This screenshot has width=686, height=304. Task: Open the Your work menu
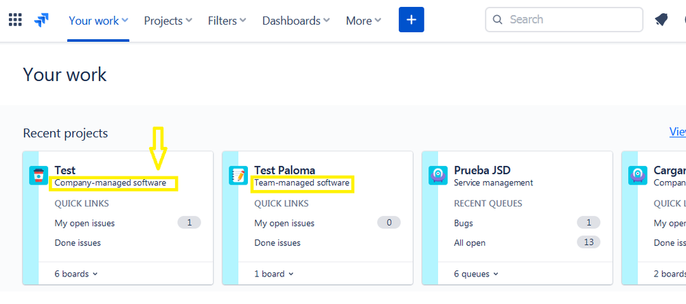[98, 21]
